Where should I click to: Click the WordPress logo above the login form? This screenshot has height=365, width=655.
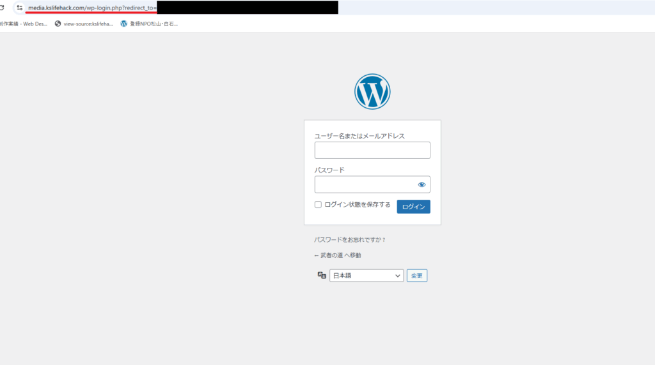pos(372,92)
